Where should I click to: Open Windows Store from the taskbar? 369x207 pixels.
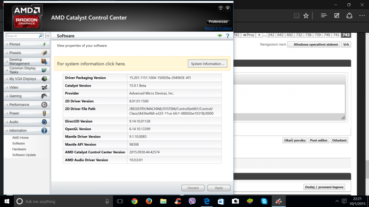[x=221, y=201]
